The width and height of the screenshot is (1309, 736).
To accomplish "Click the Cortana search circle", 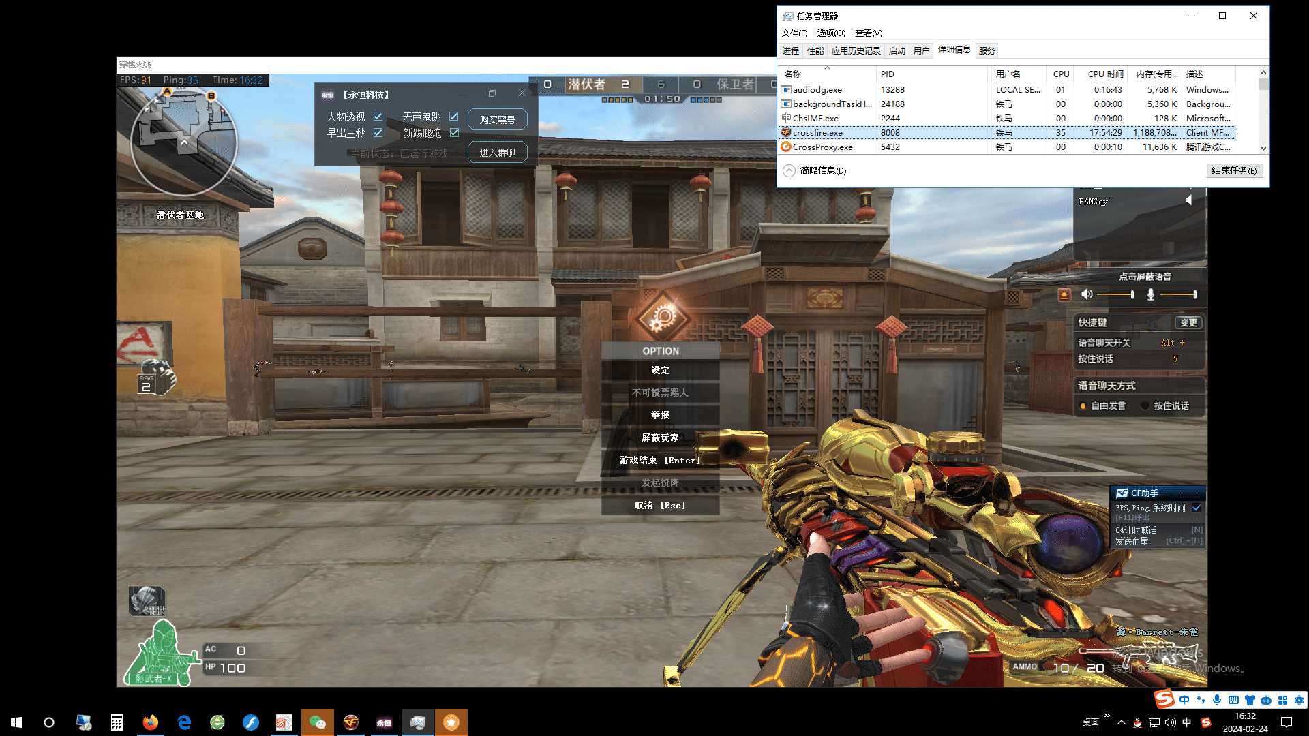I will [49, 722].
